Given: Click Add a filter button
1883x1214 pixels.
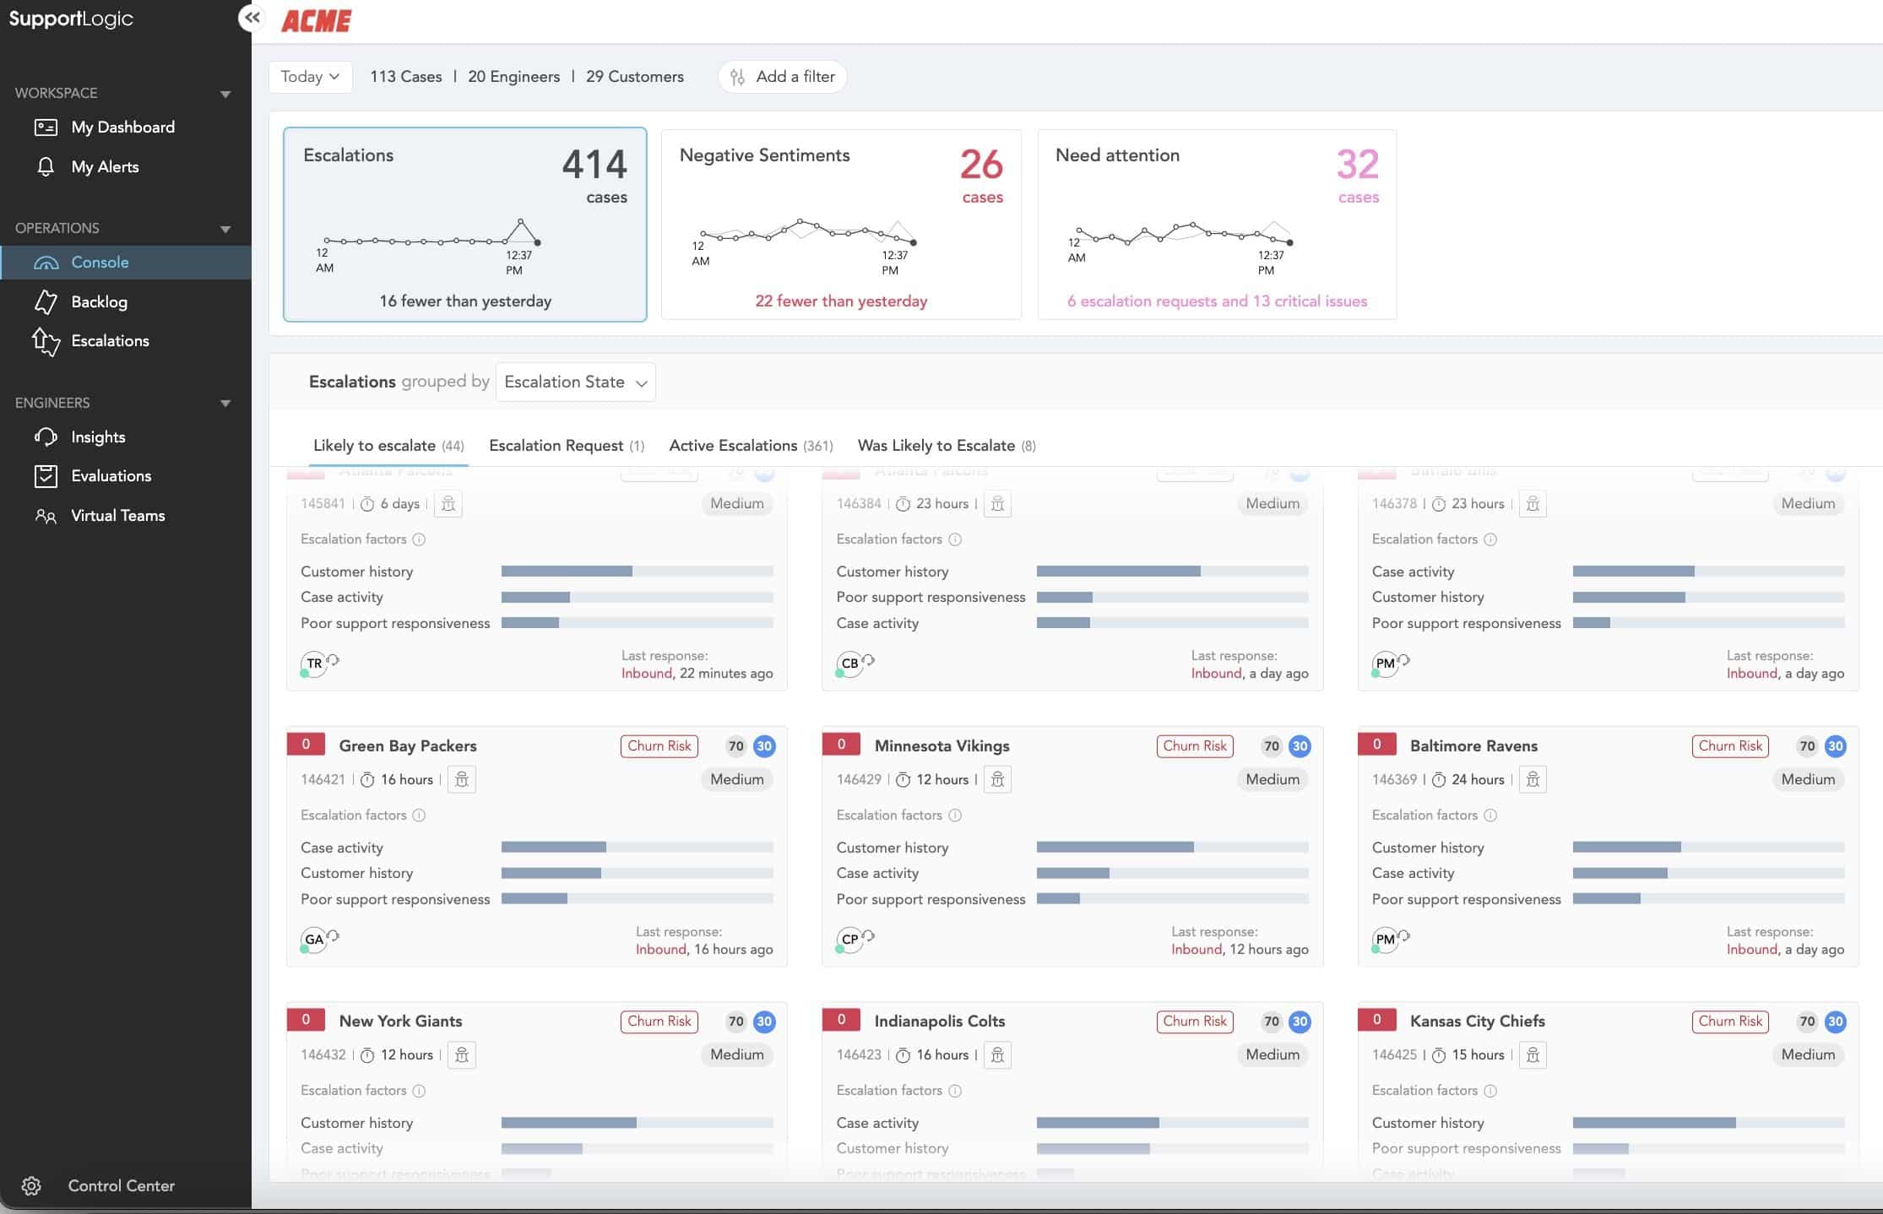Looking at the screenshot, I should pos(782,77).
